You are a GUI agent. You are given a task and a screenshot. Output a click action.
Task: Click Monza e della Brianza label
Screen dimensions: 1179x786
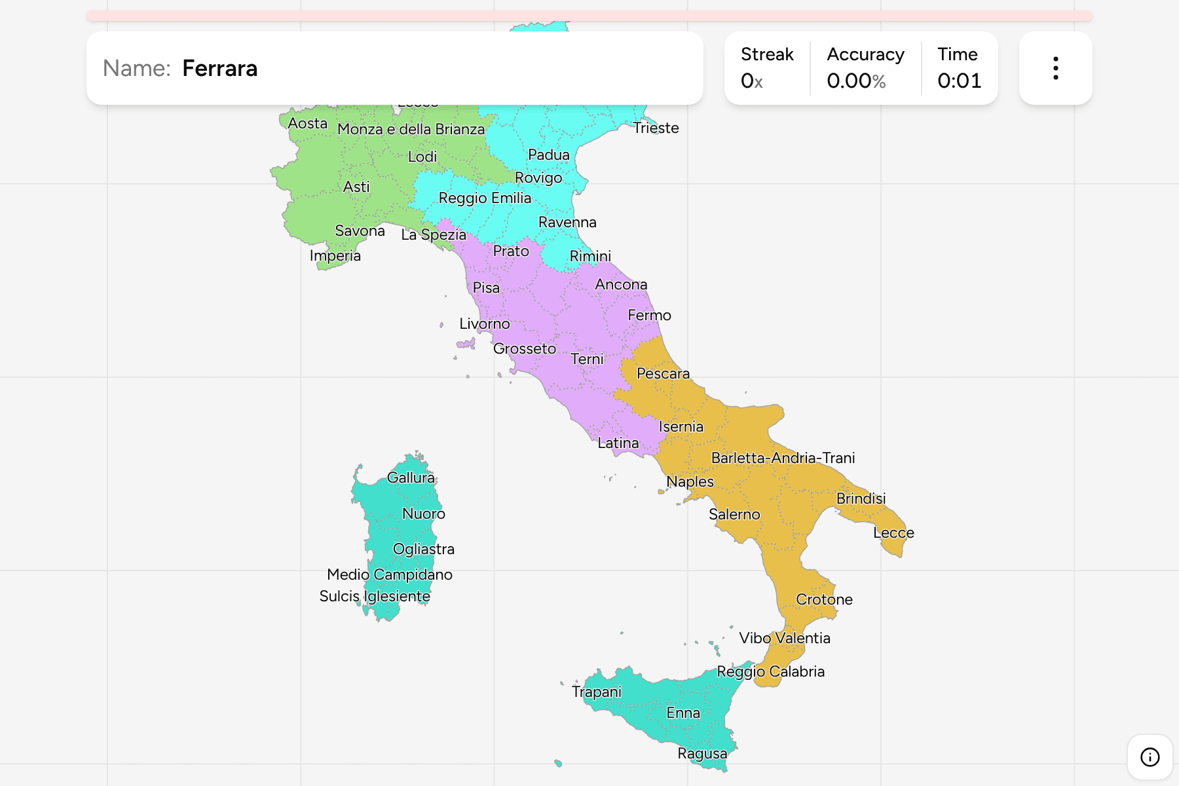tap(411, 129)
